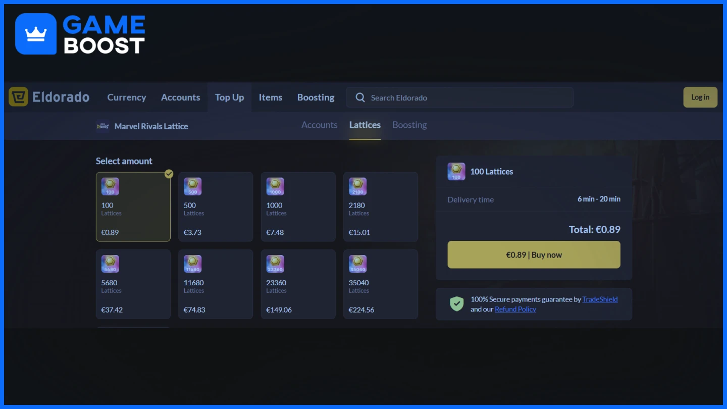
Task: Choose the 11680 Lattices package
Action: pos(216,284)
